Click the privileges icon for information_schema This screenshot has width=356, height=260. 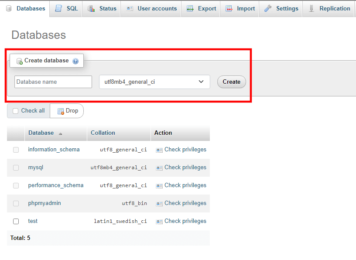point(159,150)
